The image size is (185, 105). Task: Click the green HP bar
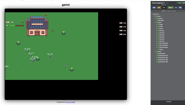12,26
